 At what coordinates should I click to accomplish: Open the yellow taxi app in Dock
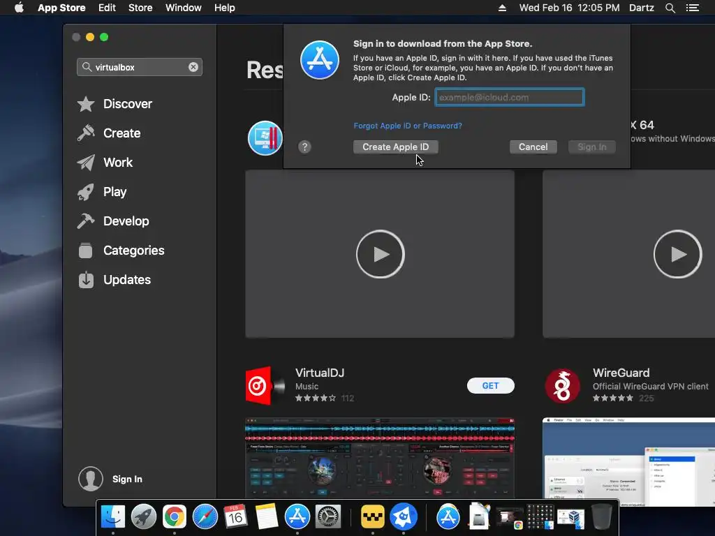coord(373,517)
